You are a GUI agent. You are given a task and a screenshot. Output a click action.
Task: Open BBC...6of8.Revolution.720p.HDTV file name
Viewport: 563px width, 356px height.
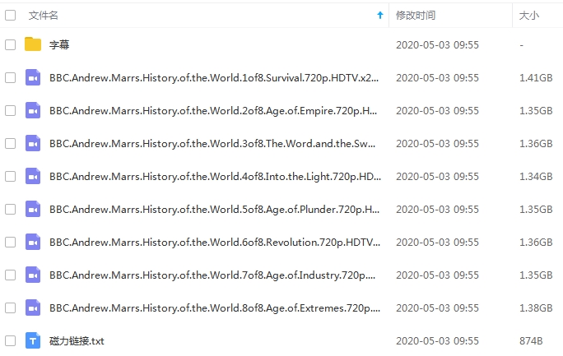(x=215, y=243)
